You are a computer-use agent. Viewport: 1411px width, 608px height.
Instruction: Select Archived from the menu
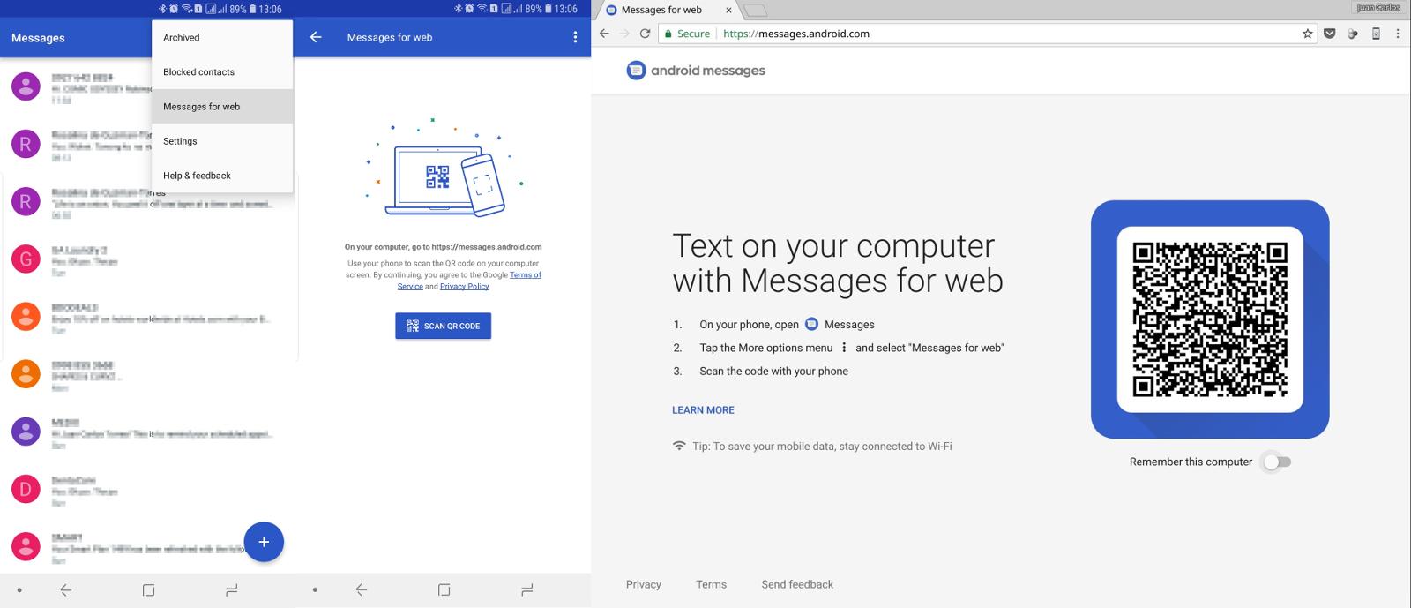(222, 37)
